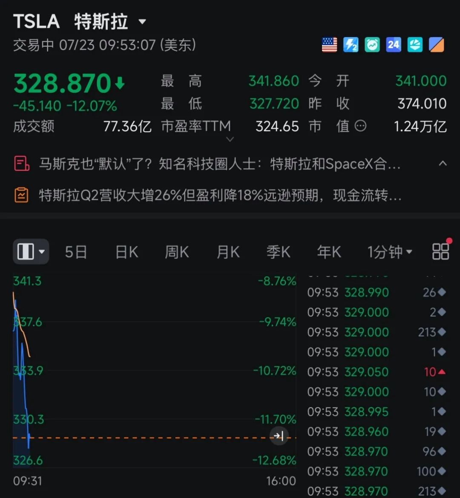Tap the jump-to-latest arrow on chart
The width and height of the screenshot is (460, 498).
279,436
